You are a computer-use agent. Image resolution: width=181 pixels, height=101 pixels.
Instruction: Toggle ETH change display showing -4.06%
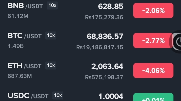[x=153, y=70]
